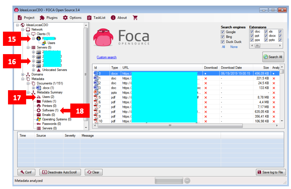Viewport: 291px width, 189px height.
Task: Expand the Unlocated Servers node
Action: [x=34, y=70]
